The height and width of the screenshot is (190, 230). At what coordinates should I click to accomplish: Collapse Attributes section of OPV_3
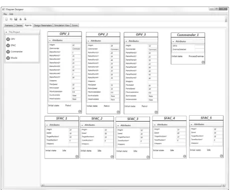[126, 41]
